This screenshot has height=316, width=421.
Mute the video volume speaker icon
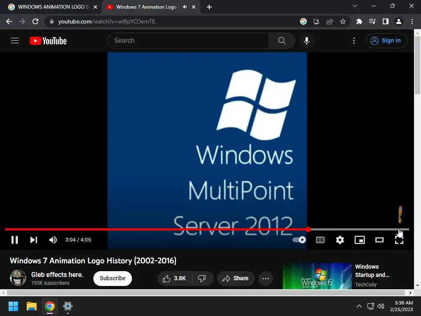[53, 240]
